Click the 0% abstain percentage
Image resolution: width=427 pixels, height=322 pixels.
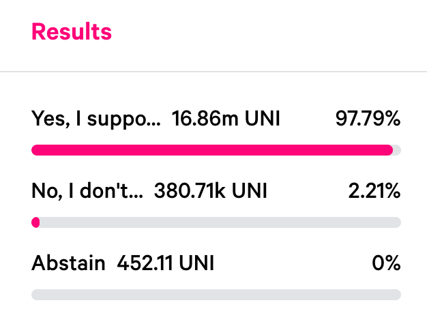click(386, 263)
